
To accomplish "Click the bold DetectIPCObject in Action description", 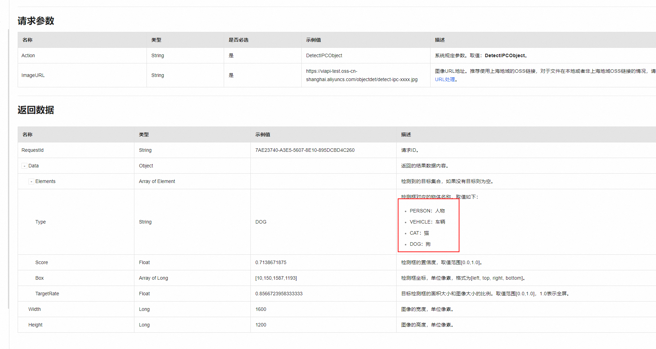I will tap(505, 55).
